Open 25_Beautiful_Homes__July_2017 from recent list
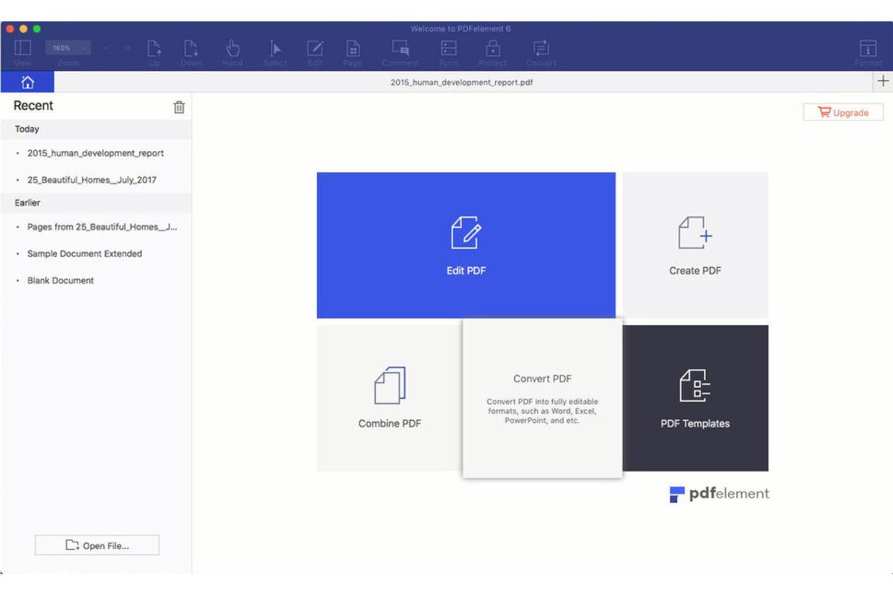Viewport: 893px width, 596px height. 92,180
